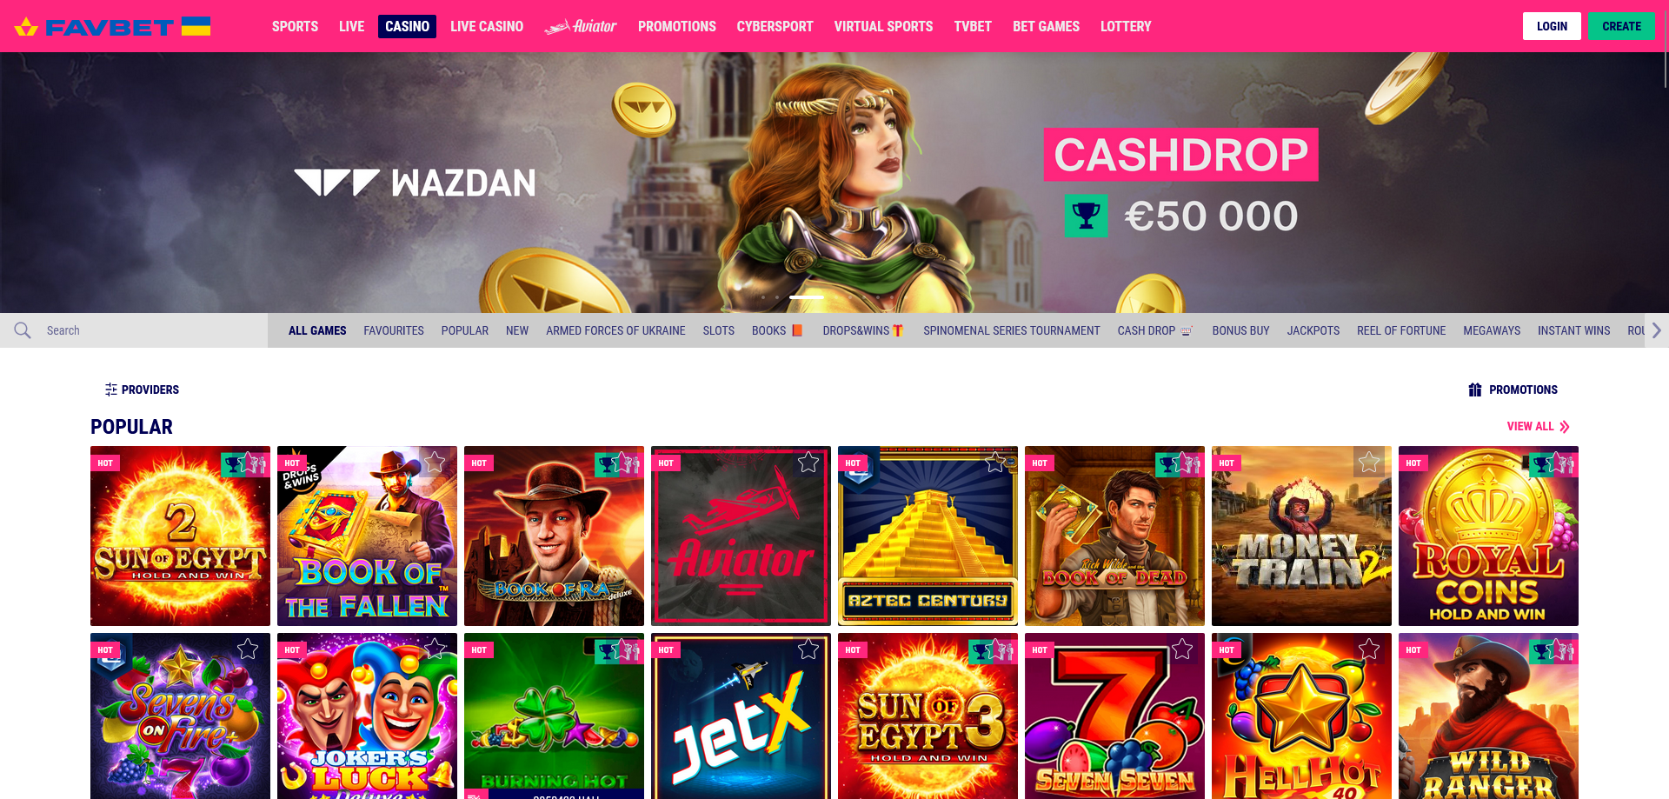This screenshot has height=799, width=1669.
Task: Toggle favourite star on Aviator game
Action: point(808,463)
